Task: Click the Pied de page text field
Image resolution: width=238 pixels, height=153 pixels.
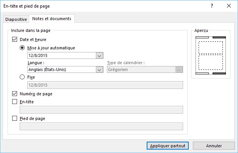Action: tap(101, 126)
